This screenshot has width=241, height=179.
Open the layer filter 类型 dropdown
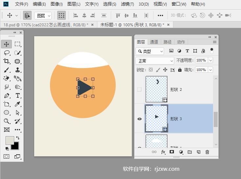pyautogui.click(x=150, y=51)
